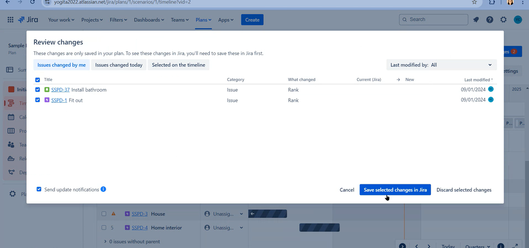Open the SSPD-37 issue link
Image resolution: width=529 pixels, height=248 pixels.
60,90
